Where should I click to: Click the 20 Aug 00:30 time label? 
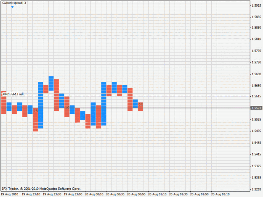coord(115,194)
